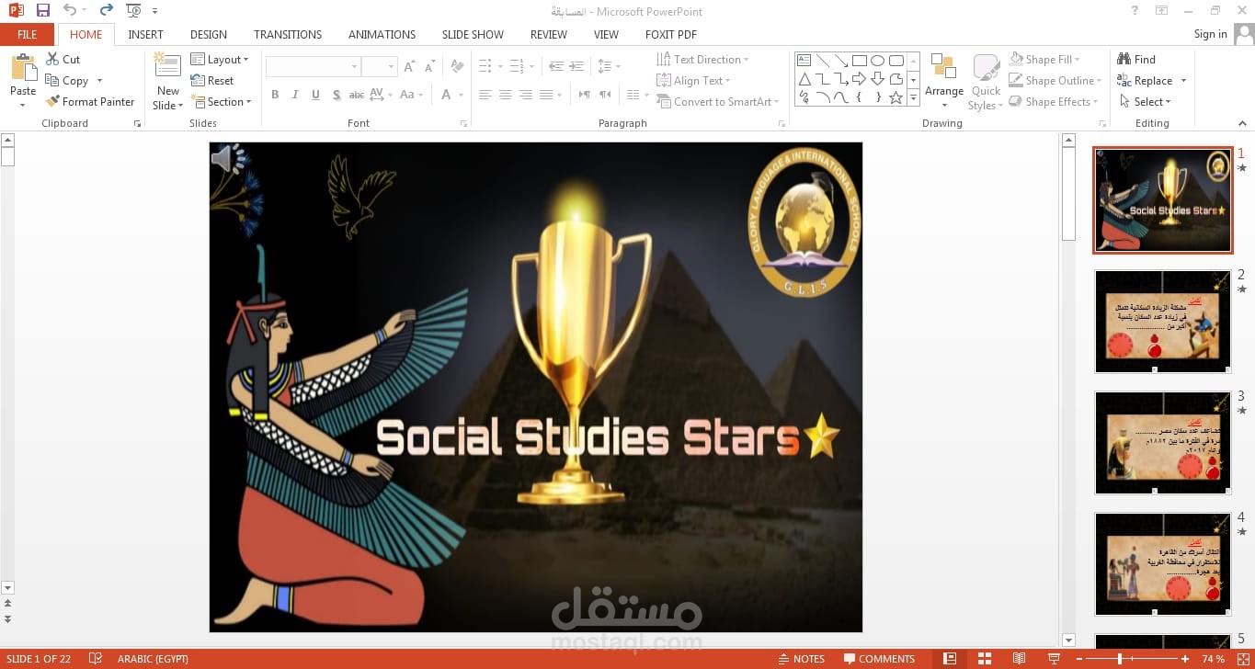Switch to the SLIDE SHOW tab
Image resolution: width=1255 pixels, height=669 pixels.
[x=473, y=34]
